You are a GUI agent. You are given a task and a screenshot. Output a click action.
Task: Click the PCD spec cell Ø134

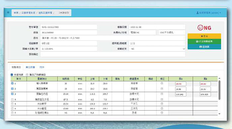66,104
